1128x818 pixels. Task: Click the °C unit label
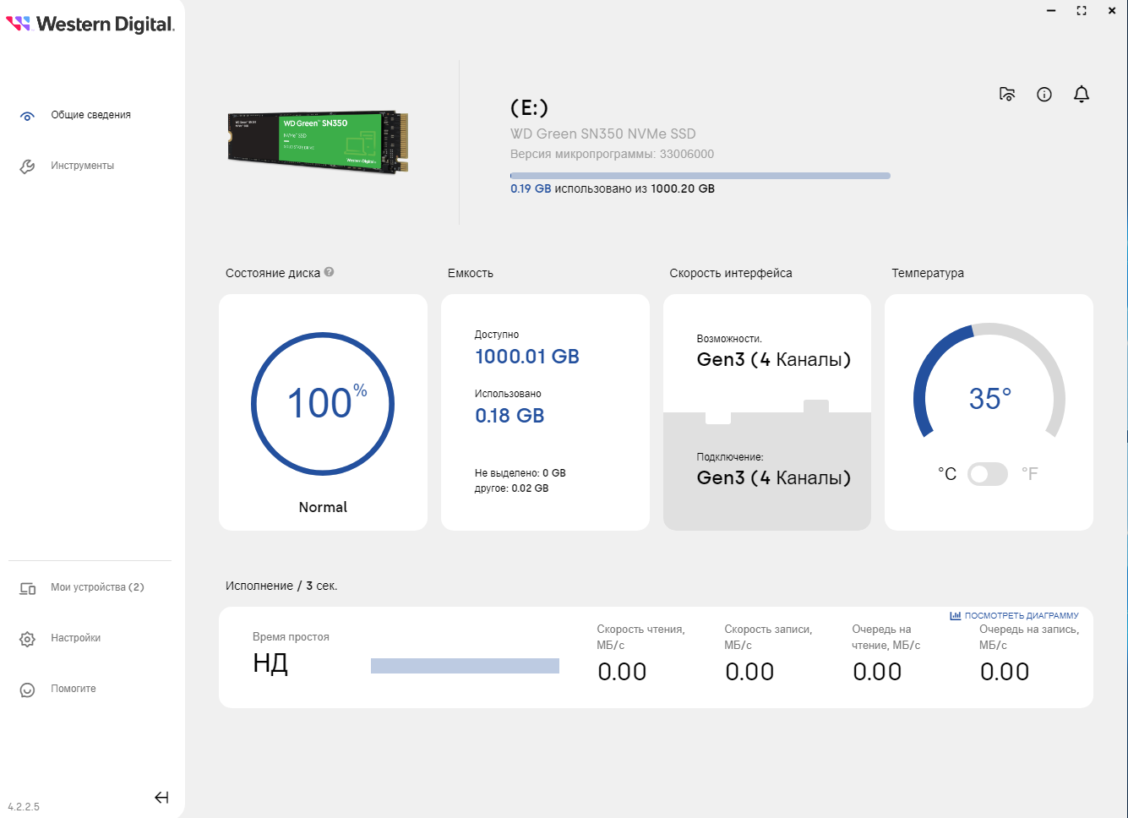point(947,474)
